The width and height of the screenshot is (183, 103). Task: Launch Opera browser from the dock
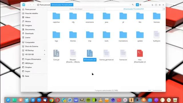(57, 100)
